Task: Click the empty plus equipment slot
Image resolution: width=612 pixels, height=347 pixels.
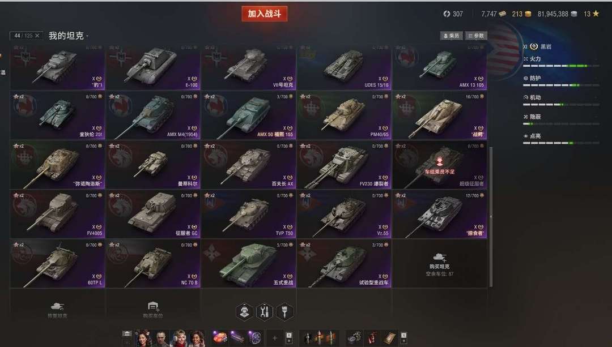Action: (274, 337)
